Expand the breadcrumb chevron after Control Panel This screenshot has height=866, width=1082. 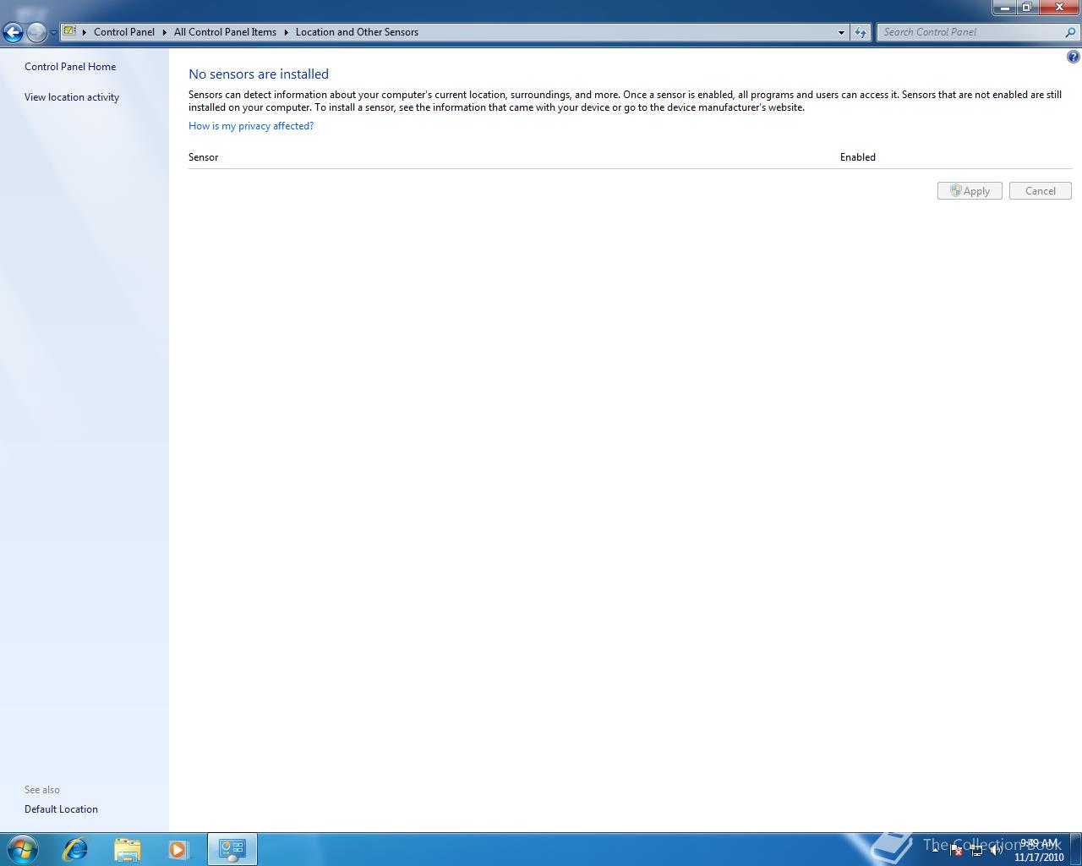162,32
